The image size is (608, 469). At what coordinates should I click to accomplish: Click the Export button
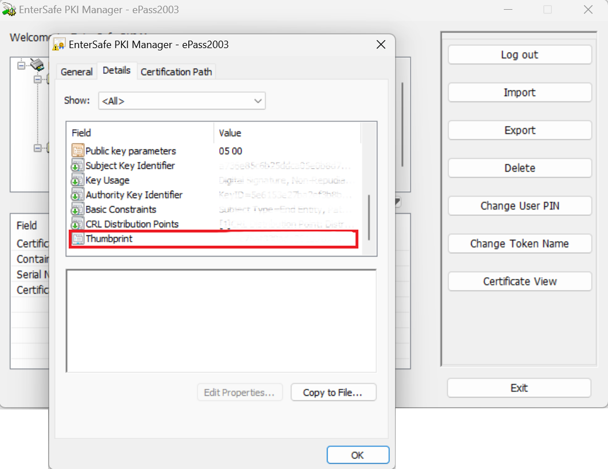520,130
